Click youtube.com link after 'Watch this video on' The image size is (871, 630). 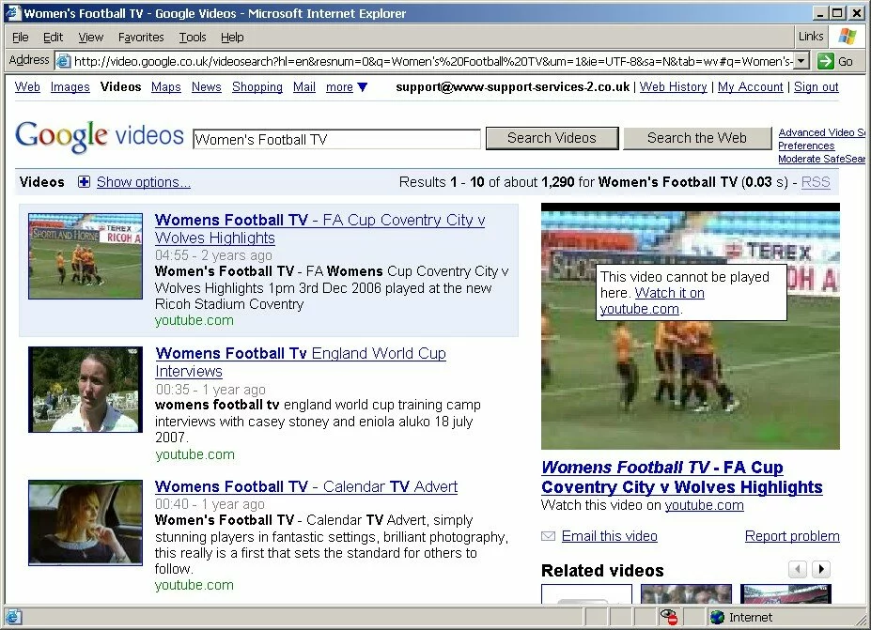pyautogui.click(x=705, y=505)
